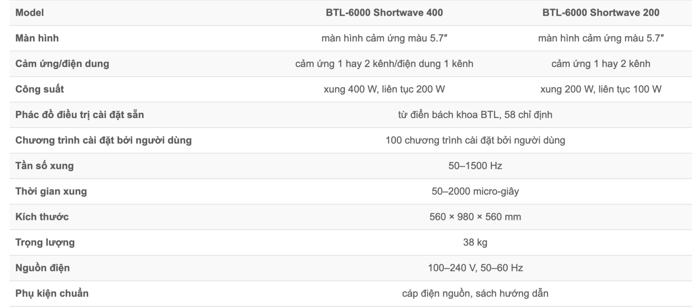Click 'xung 200 W, liên tục 100 W' cell
This screenshot has height=307, width=698.
[601, 89]
